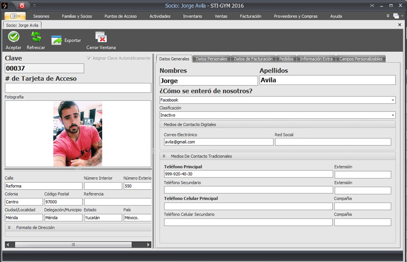
Task: Click the Número Exterior field with 550
Action: [x=137, y=186]
